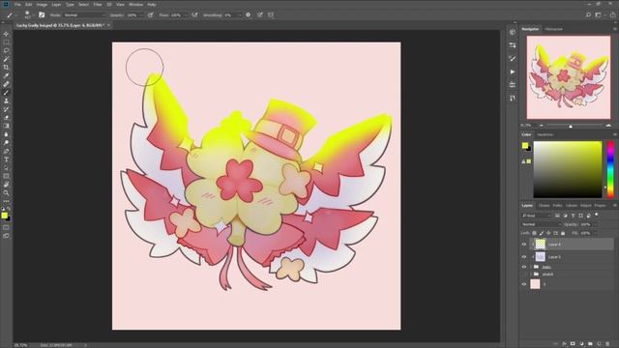
Task: Switch to the Channels tab
Action: click(544, 206)
